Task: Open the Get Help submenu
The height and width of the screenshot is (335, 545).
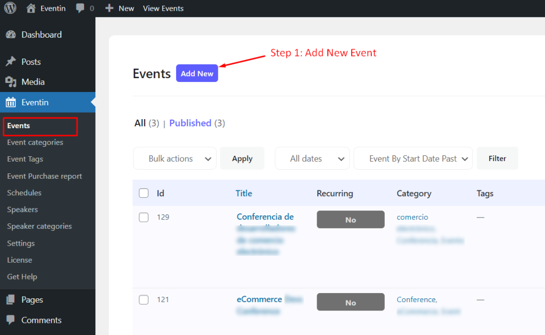Action: pyautogui.click(x=22, y=277)
